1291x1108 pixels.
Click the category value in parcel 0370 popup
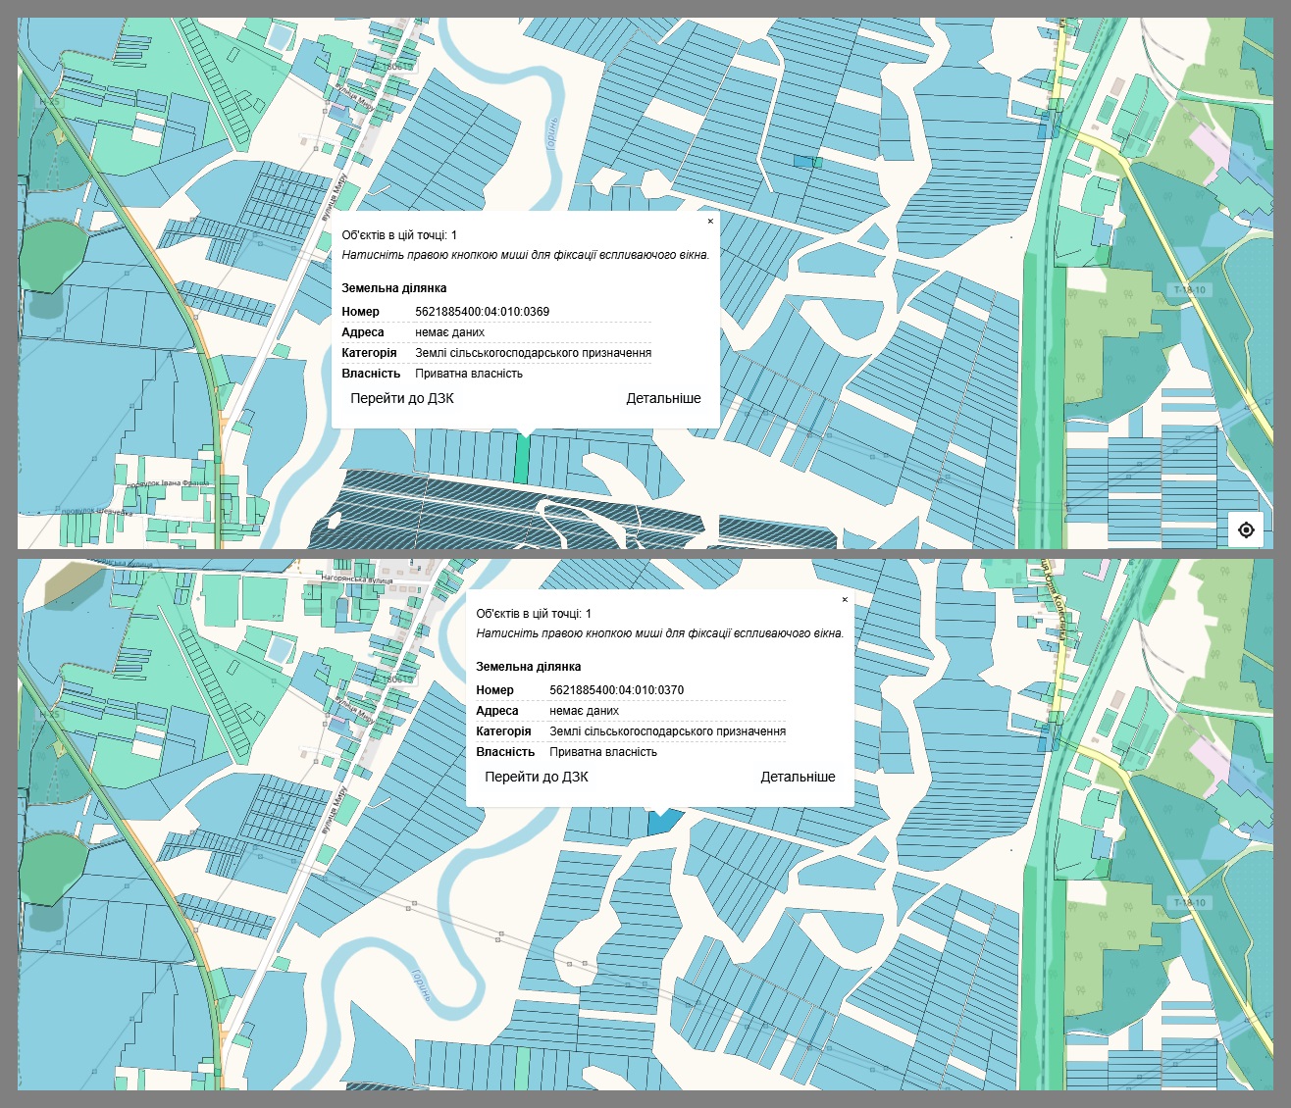pos(667,731)
